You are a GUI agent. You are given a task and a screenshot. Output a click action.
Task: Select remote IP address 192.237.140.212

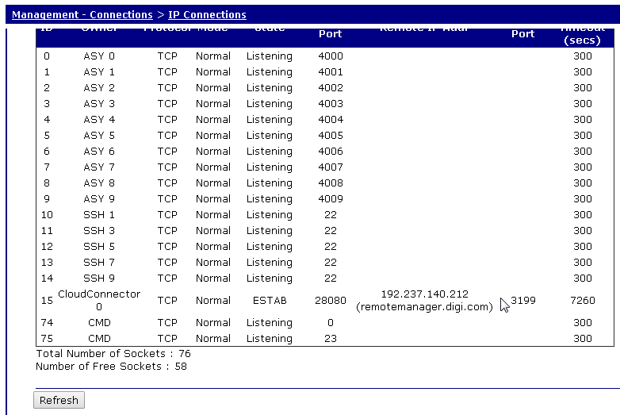[x=424, y=294]
